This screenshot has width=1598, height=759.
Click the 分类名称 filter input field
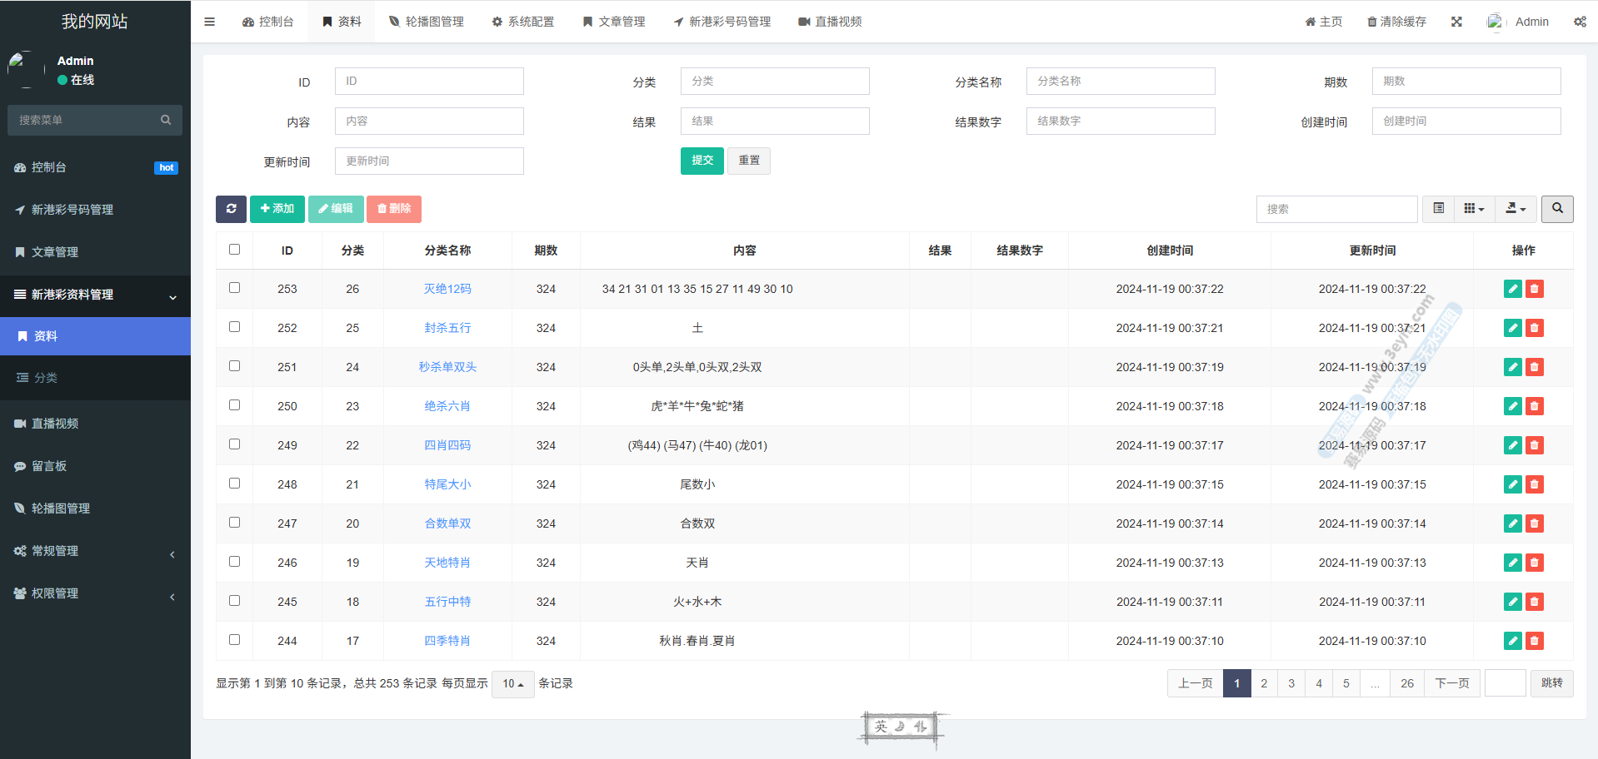pos(1120,82)
